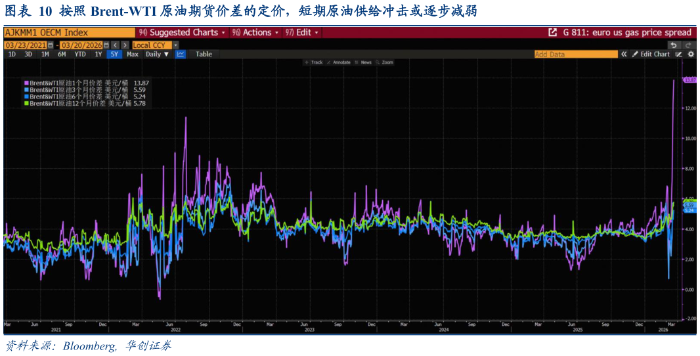This screenshot has width=700, height=356.
Task: Click the undo arrow icon
Action: tap(673, 45)
